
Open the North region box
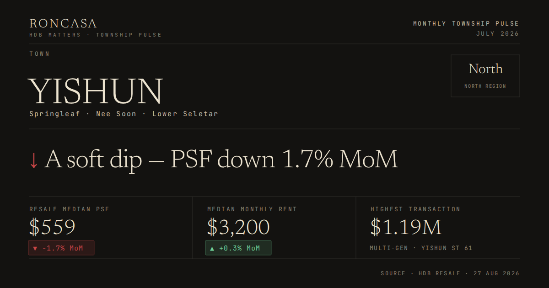coord(485,76)
